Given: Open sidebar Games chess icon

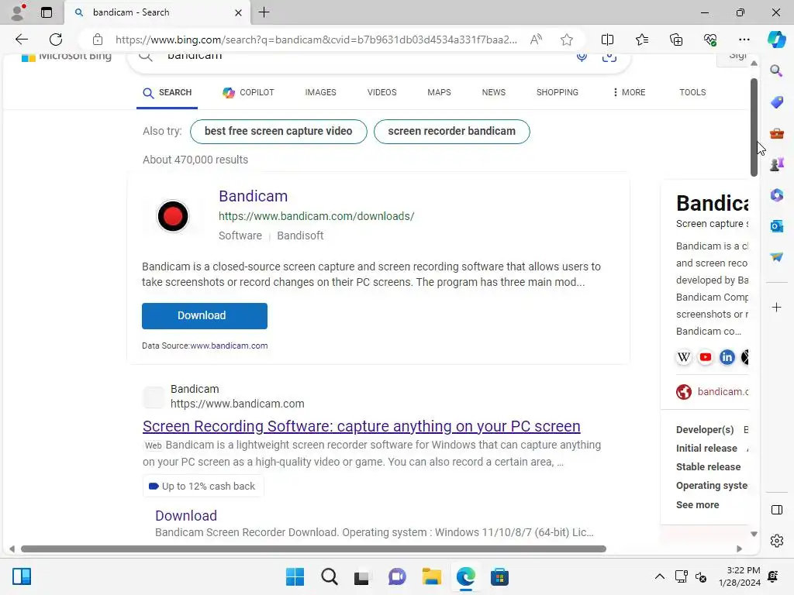Looking at the screenshot, I should point(776,164).
